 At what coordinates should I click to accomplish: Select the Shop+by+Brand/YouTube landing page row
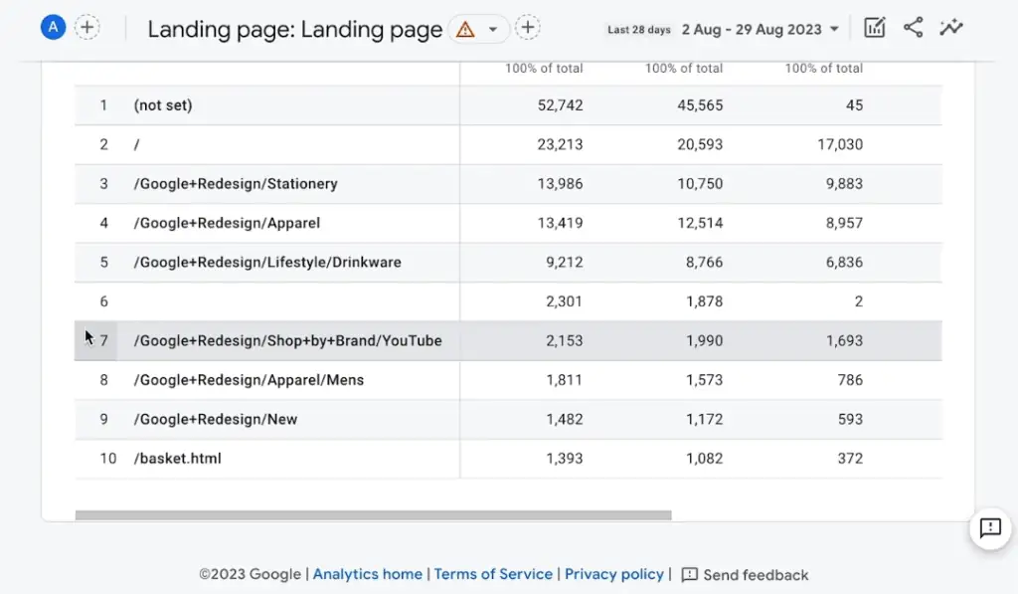[x=288, y=340]
